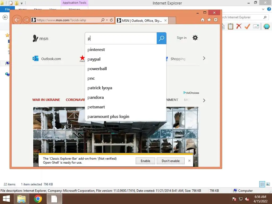Click the Paste clipboard toolbar icon
This screenshot has width=272, height=204.
pos(230,26)
